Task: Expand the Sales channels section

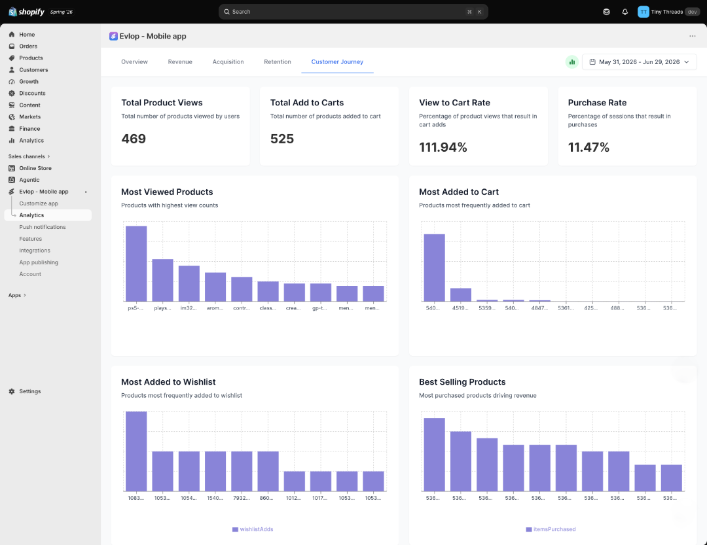Action: tap(29, 156)
